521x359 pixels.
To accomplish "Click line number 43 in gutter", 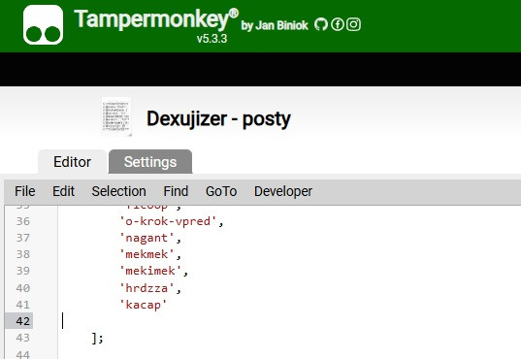I will pyautogui.click(x=23, y=338).
